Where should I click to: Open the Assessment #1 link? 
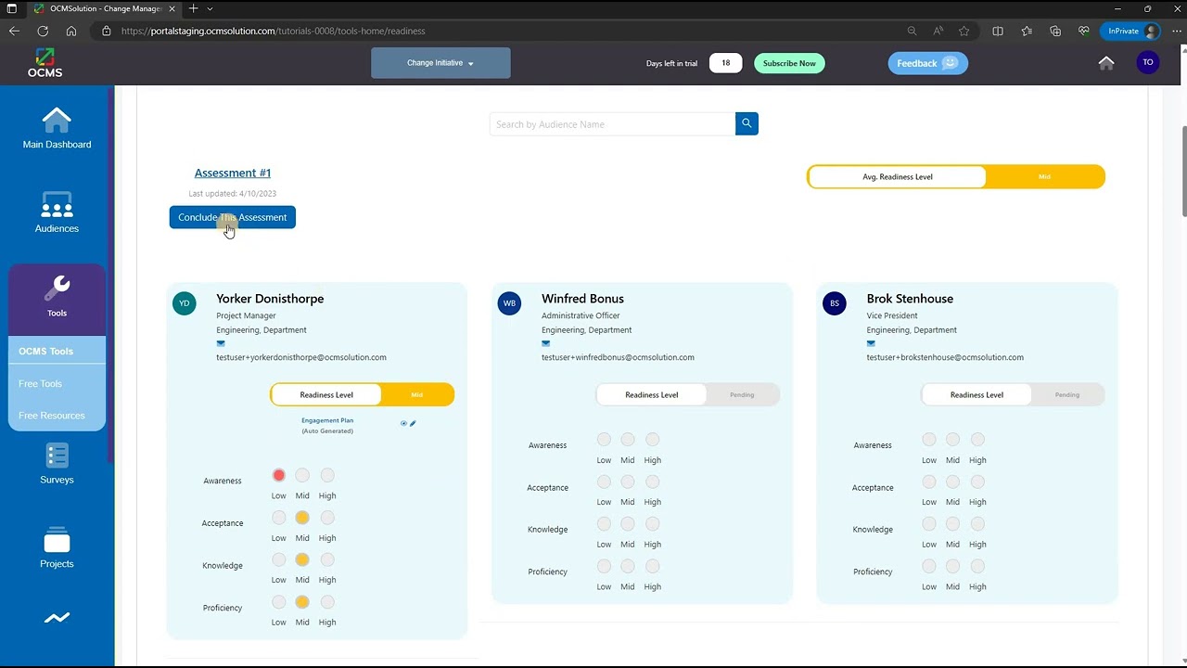coord(233,173)
